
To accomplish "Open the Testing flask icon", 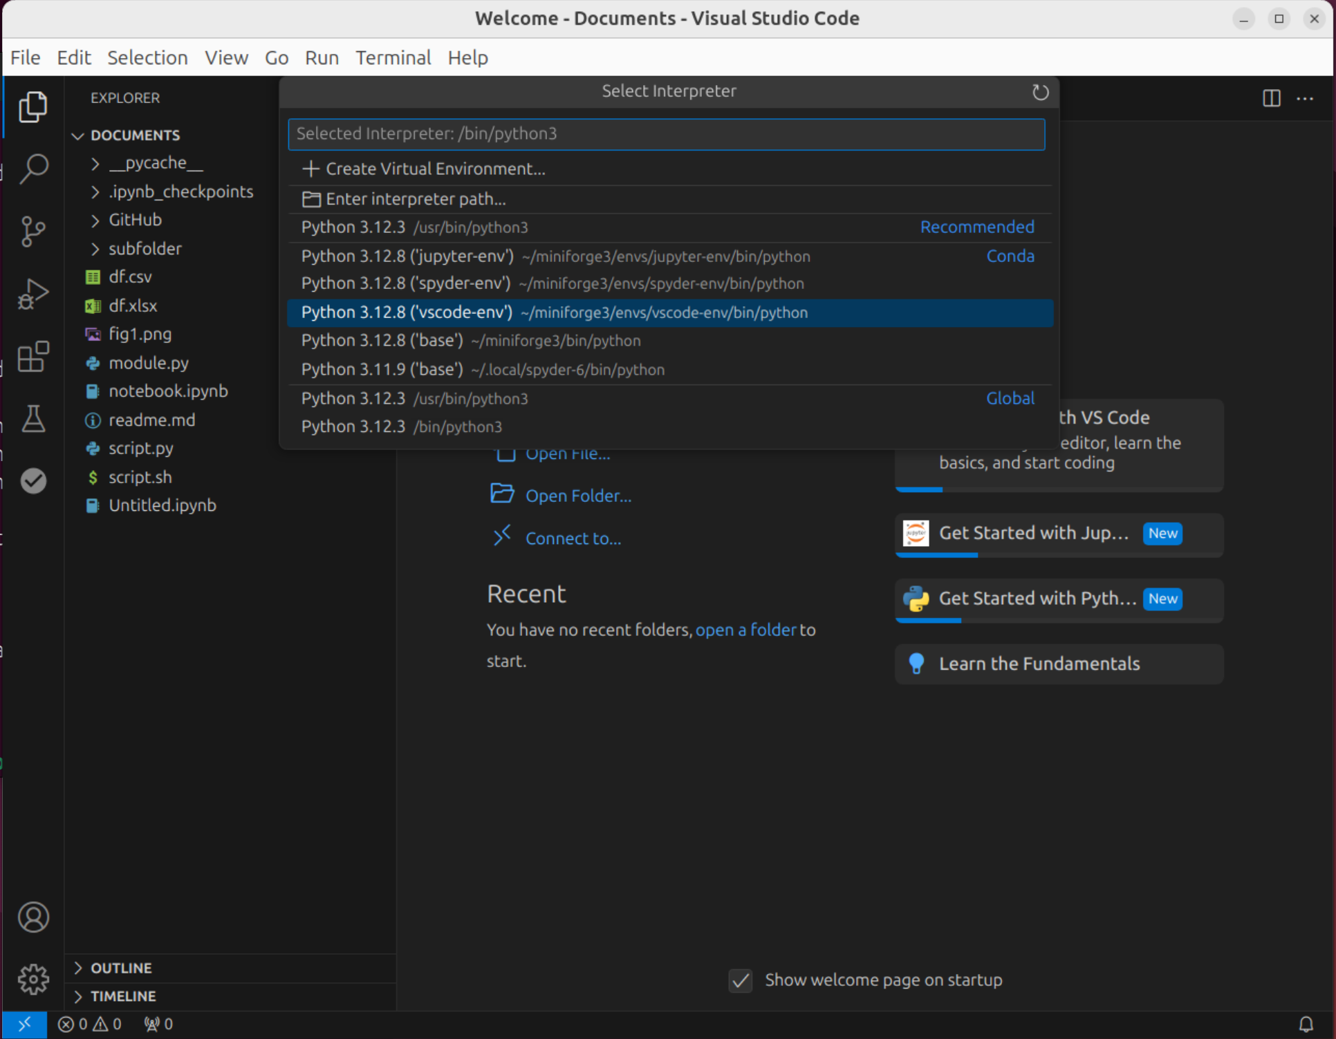I will click(x=33, y=419).
